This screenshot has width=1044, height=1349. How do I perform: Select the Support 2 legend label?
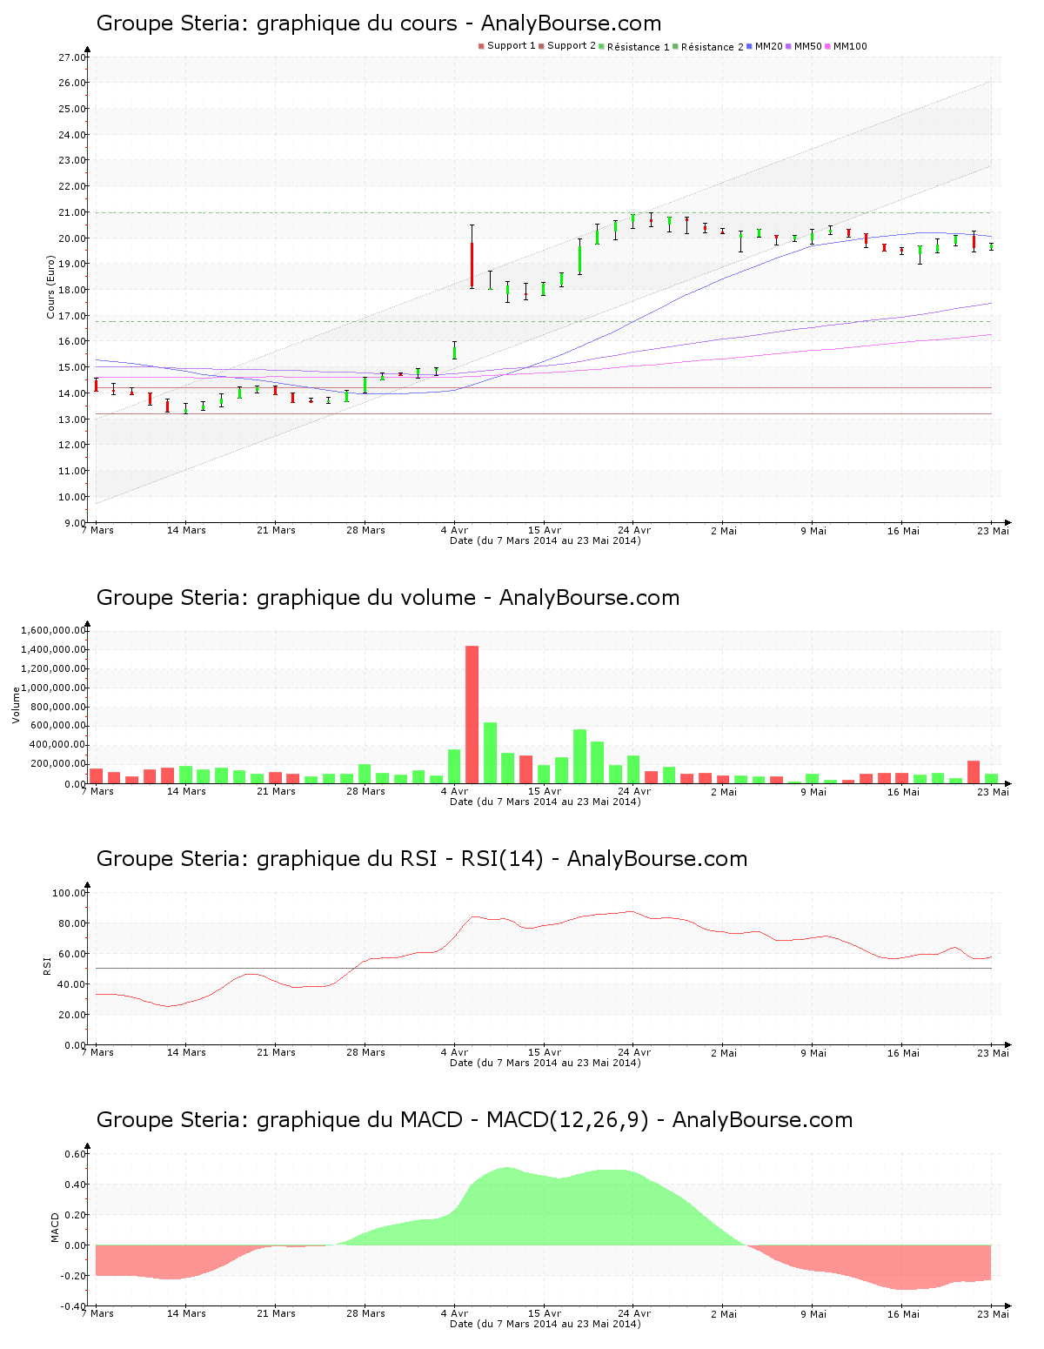[x=572, y=46]
